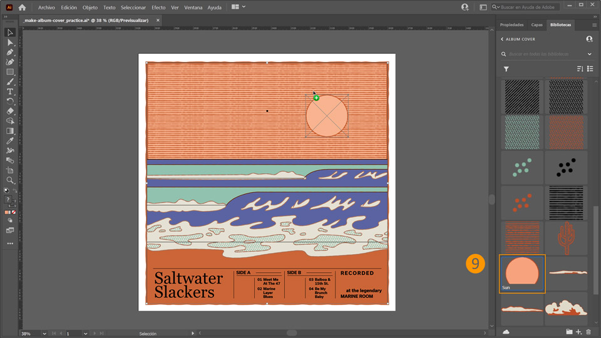The height and width of the screenshot is (338, 601).
Task: Click the top-bar share user icon
Action: click(465, 7)
